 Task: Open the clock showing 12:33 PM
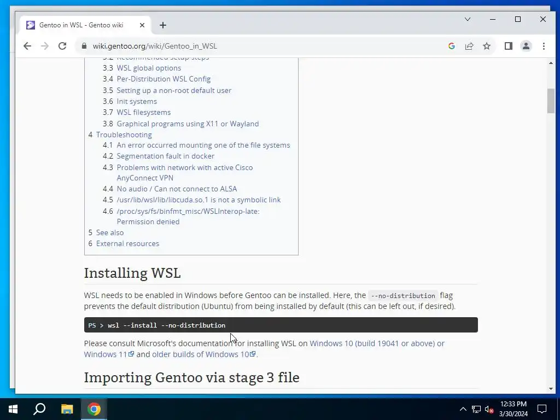(x=513, y=409)
